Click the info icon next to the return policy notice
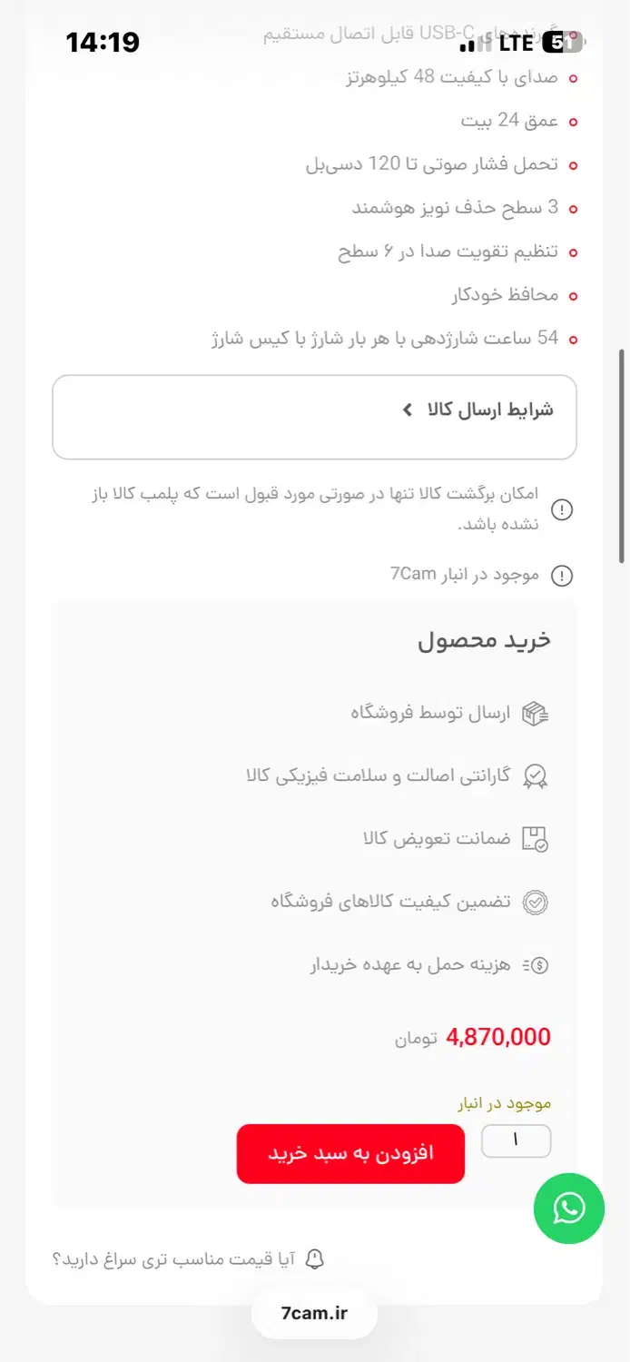Viewport: 630px width, 1362px height. click(561, 509)
